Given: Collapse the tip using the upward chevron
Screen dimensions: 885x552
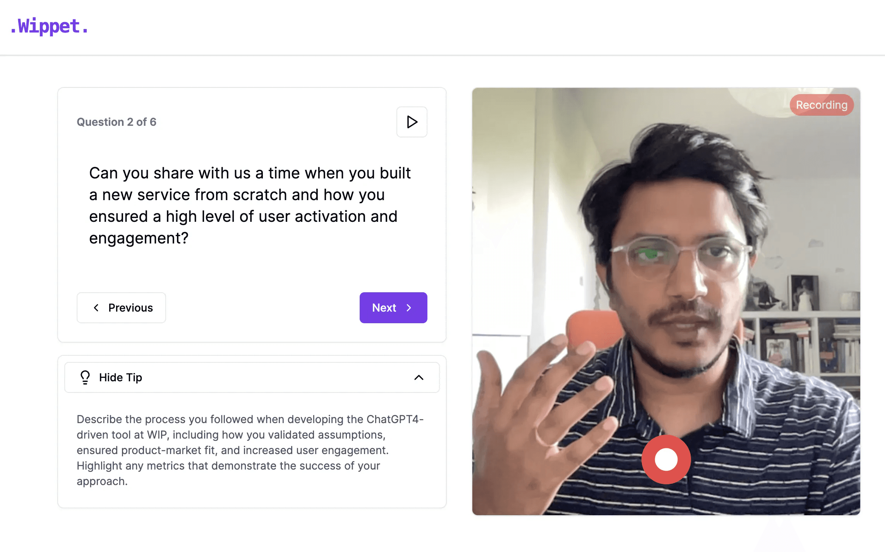Looking at the screenshot, I should [x=418, y=377].
